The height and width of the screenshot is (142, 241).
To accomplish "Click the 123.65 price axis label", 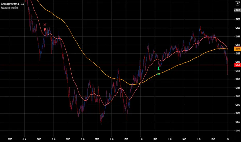I will [237, 88].
